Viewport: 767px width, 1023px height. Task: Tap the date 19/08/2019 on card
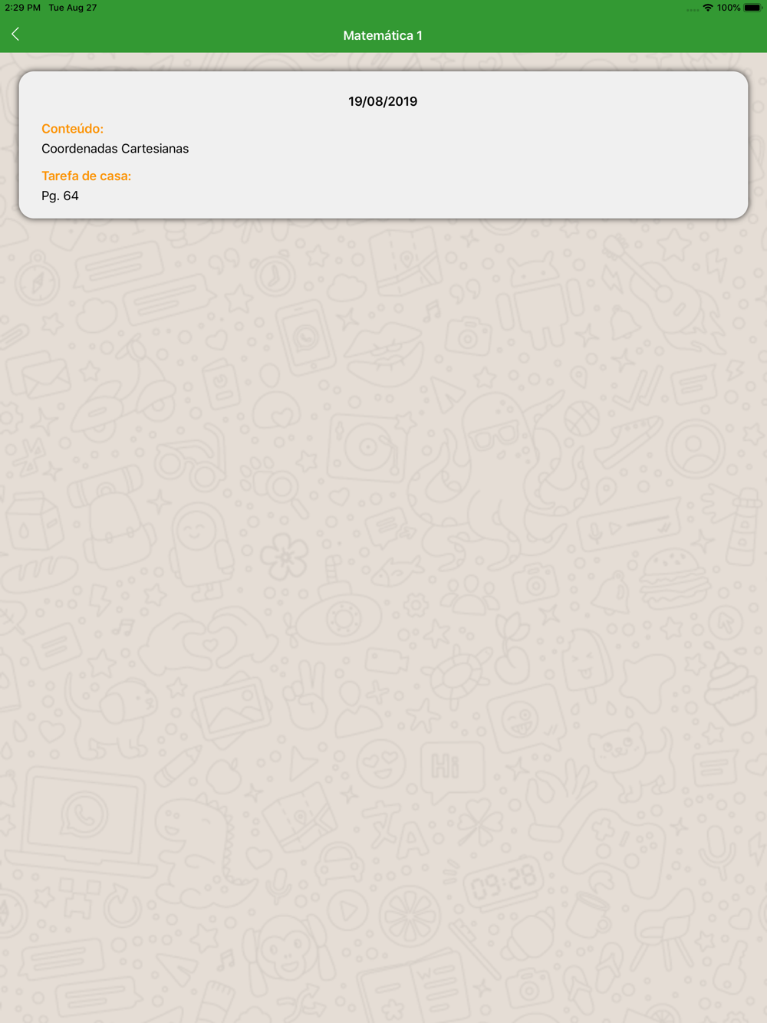[x=383, y=101]
